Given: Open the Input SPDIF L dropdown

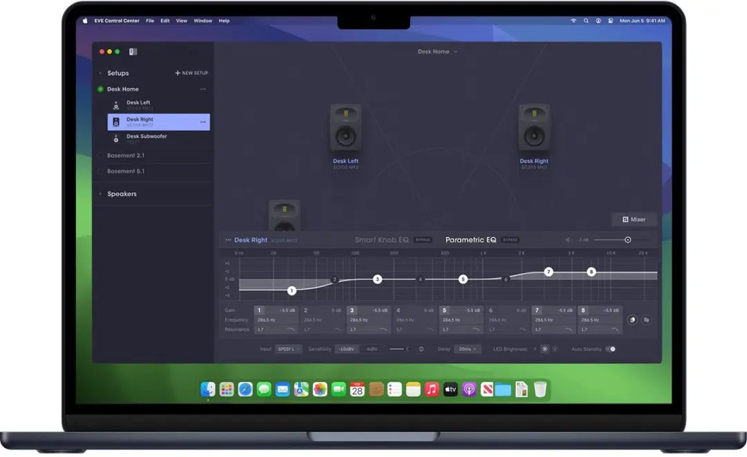Looking at the screenshot, I should coord(288,349).
